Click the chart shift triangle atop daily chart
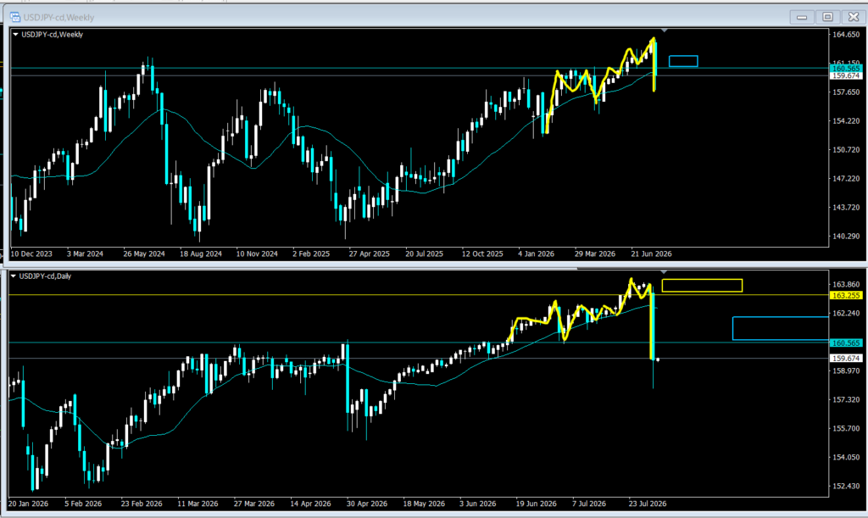 pyautogui.click(x=665, y=272)
